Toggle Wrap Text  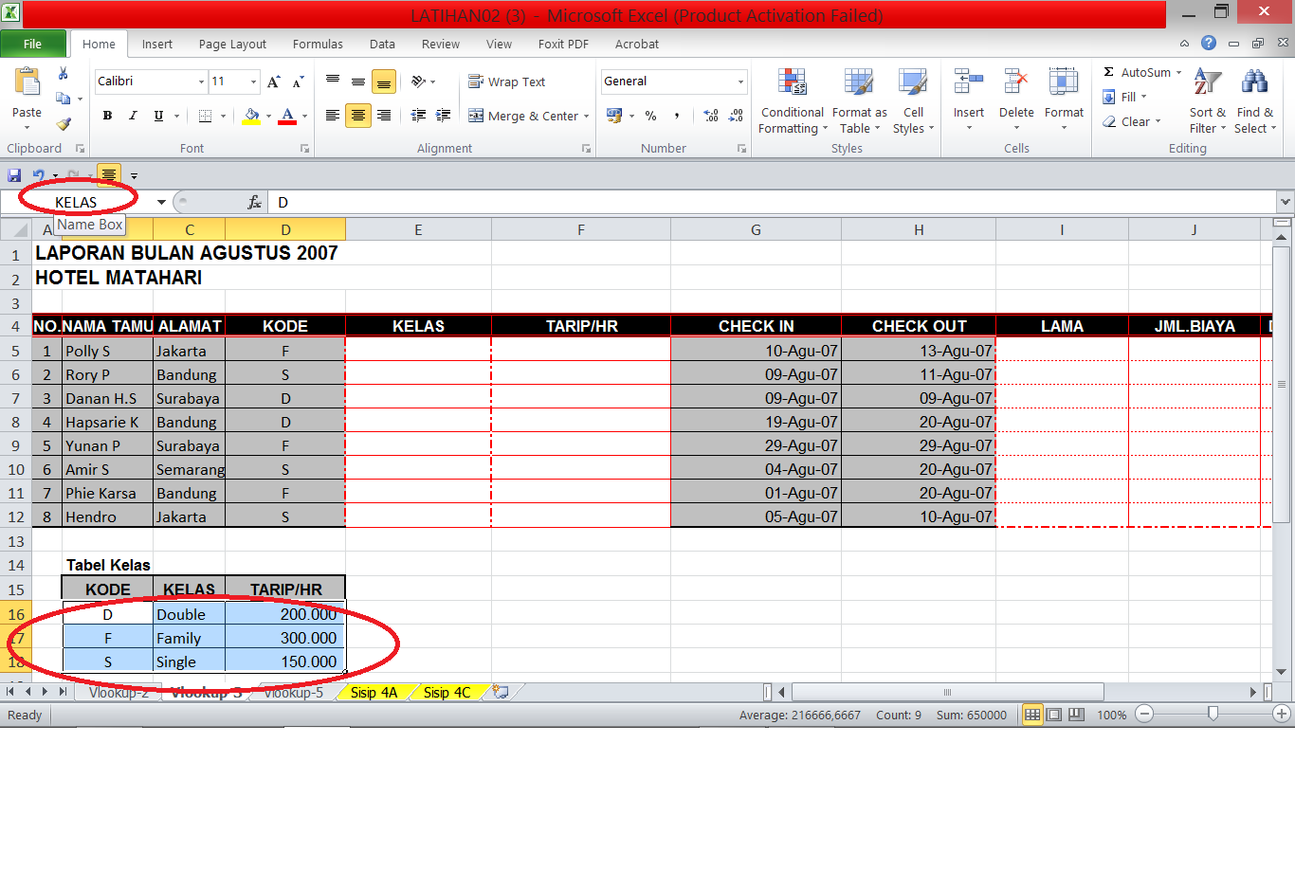[507, 82]
